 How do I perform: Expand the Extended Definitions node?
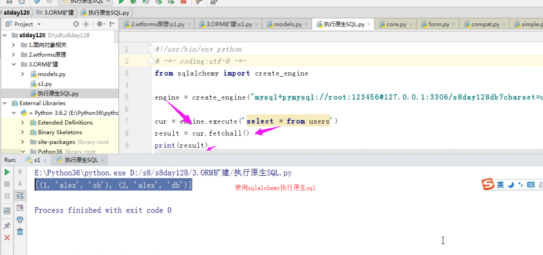point(22,123)
